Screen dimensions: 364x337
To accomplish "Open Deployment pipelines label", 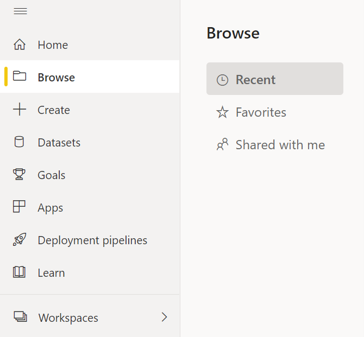I will pos(92,240).
